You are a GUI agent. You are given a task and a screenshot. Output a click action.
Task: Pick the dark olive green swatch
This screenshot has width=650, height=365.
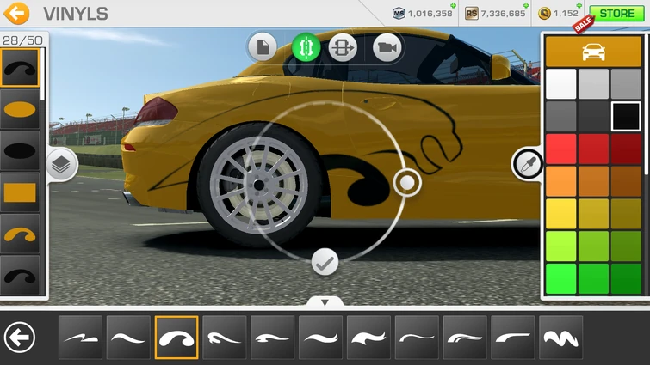(626, 246)
